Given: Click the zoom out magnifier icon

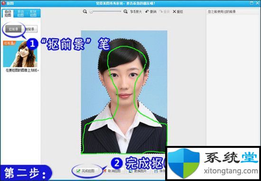Looking at the screenshot, I should (85, 11).
